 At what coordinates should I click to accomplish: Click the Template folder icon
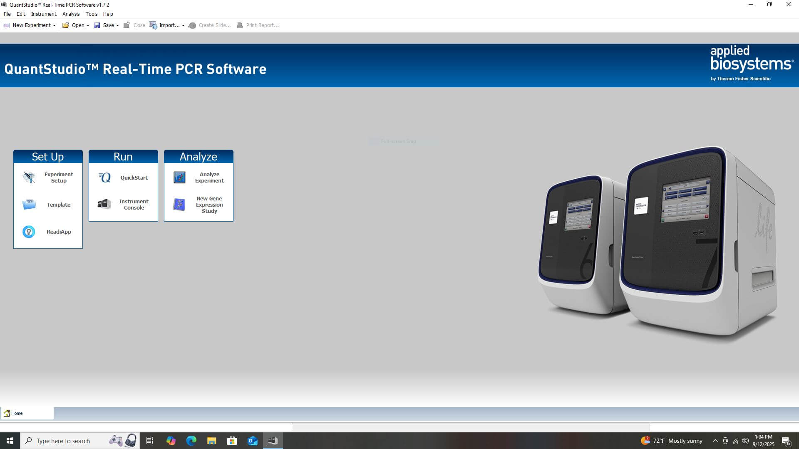point(29,205)
